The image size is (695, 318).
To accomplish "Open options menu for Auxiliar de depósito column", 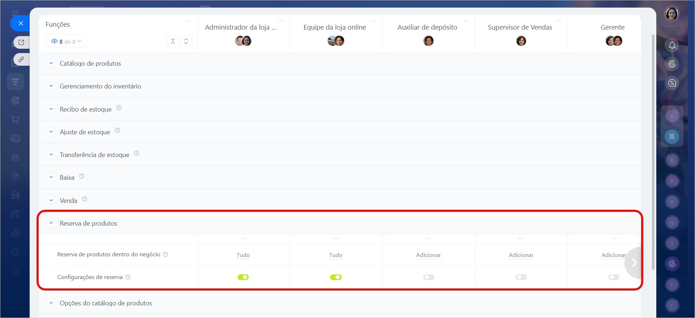I will tap(466, 21).
